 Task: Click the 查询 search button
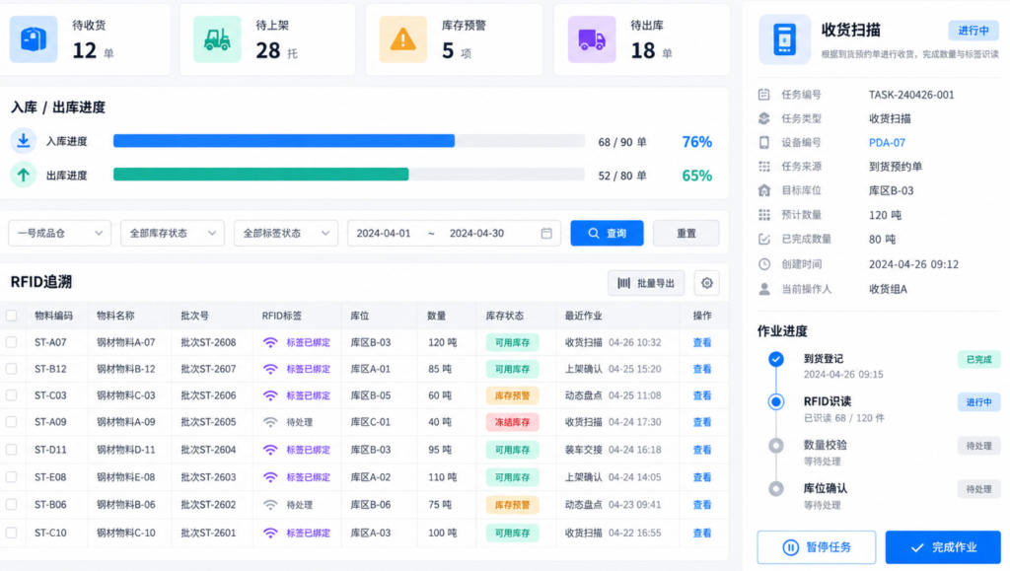607,233
